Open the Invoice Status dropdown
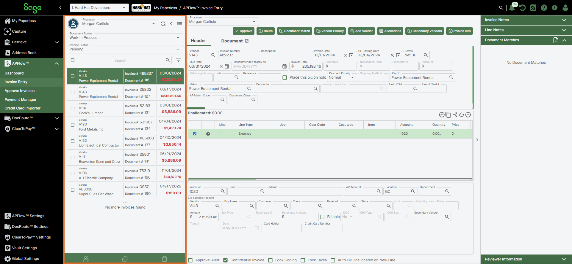 point(125,49)
